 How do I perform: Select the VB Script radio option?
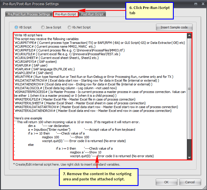[x=16, y=27]
